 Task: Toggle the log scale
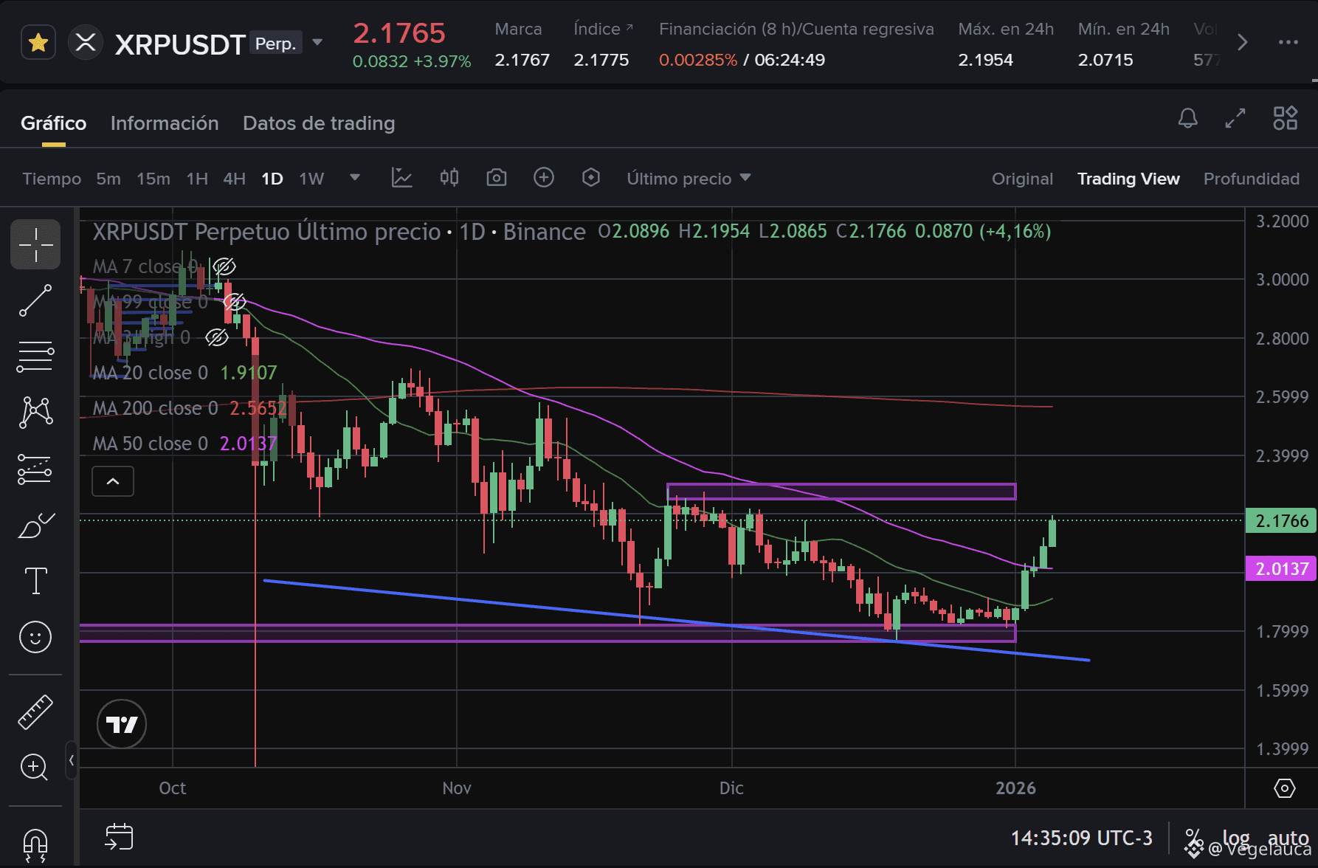point(1236,838)
